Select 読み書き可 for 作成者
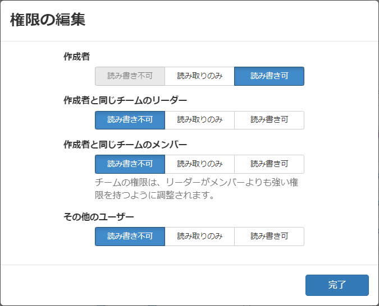Screen dimensions: 379x306 [270, 76]
